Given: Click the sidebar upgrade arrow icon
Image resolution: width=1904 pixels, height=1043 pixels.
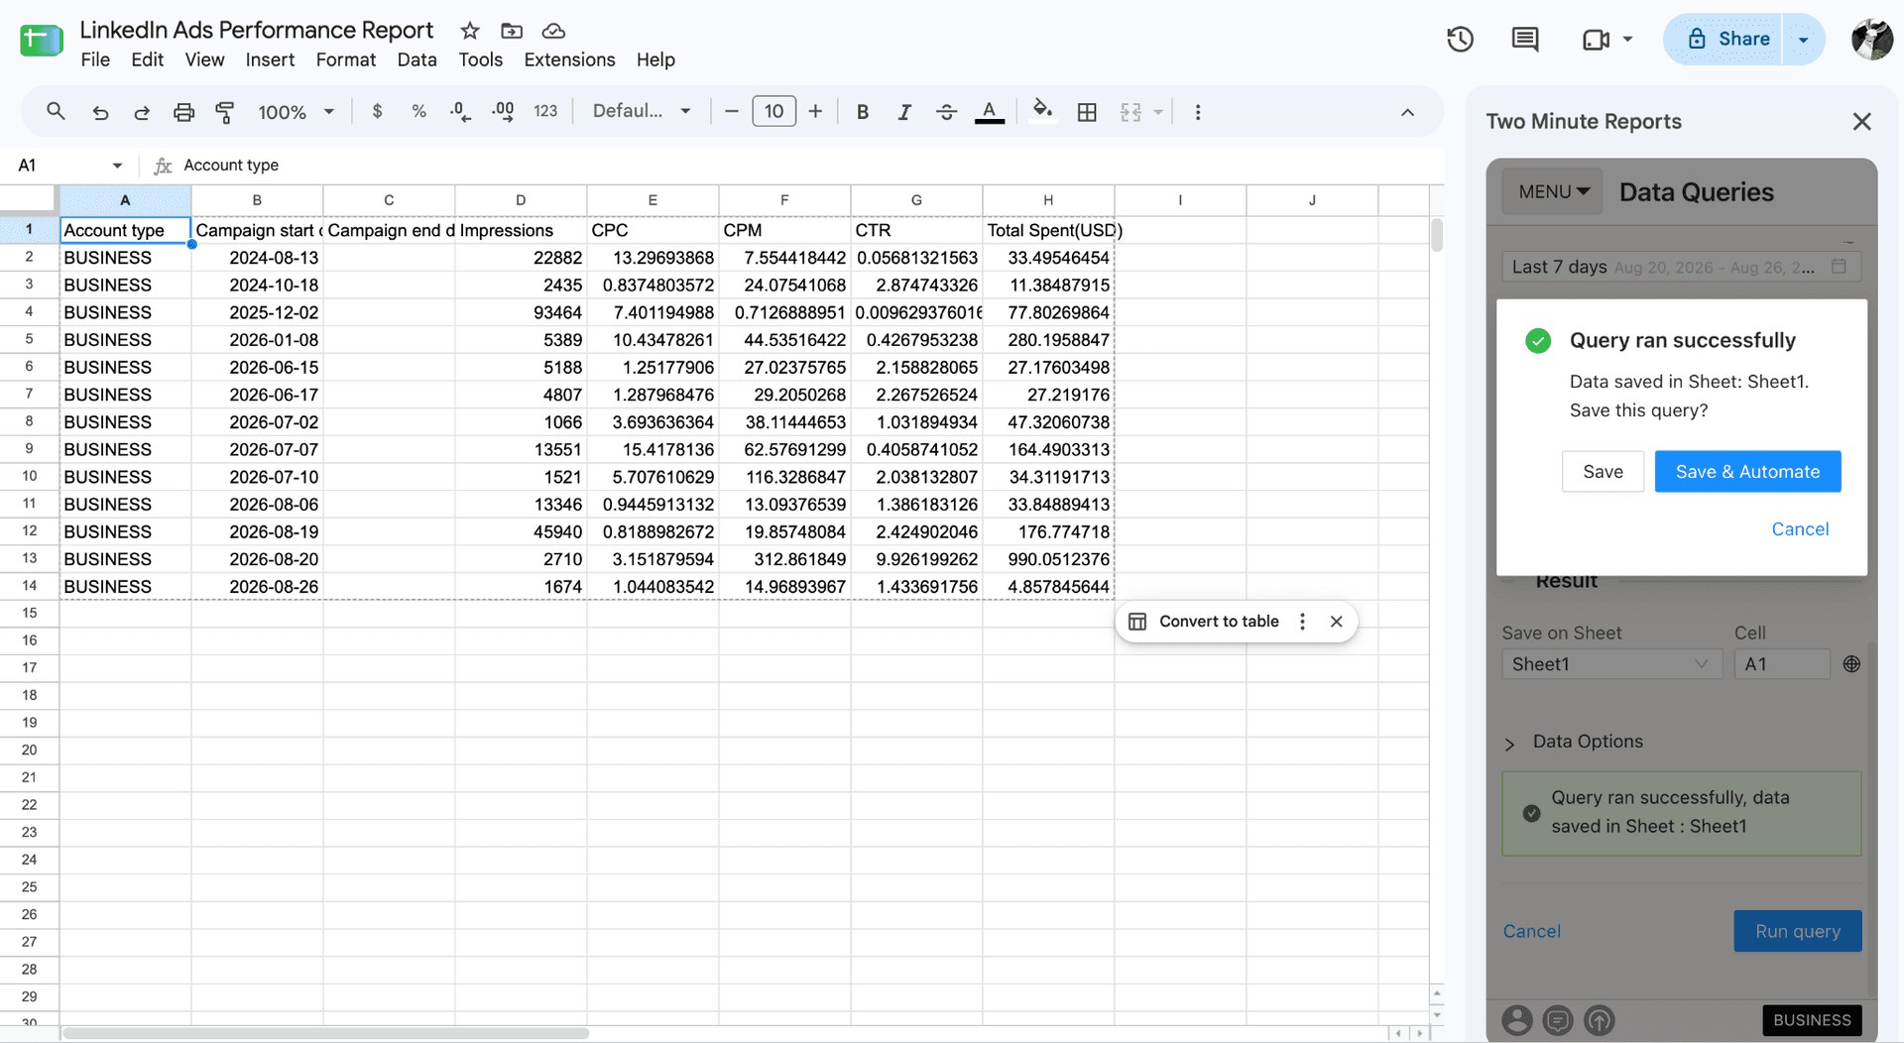Looking at the screenshot, I should (1600, 1020).
